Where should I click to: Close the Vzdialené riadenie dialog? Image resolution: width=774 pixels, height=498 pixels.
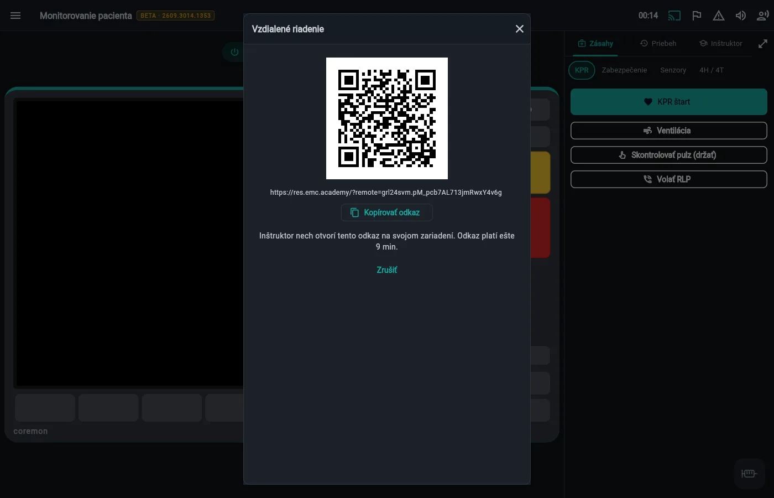pos(519,29)
